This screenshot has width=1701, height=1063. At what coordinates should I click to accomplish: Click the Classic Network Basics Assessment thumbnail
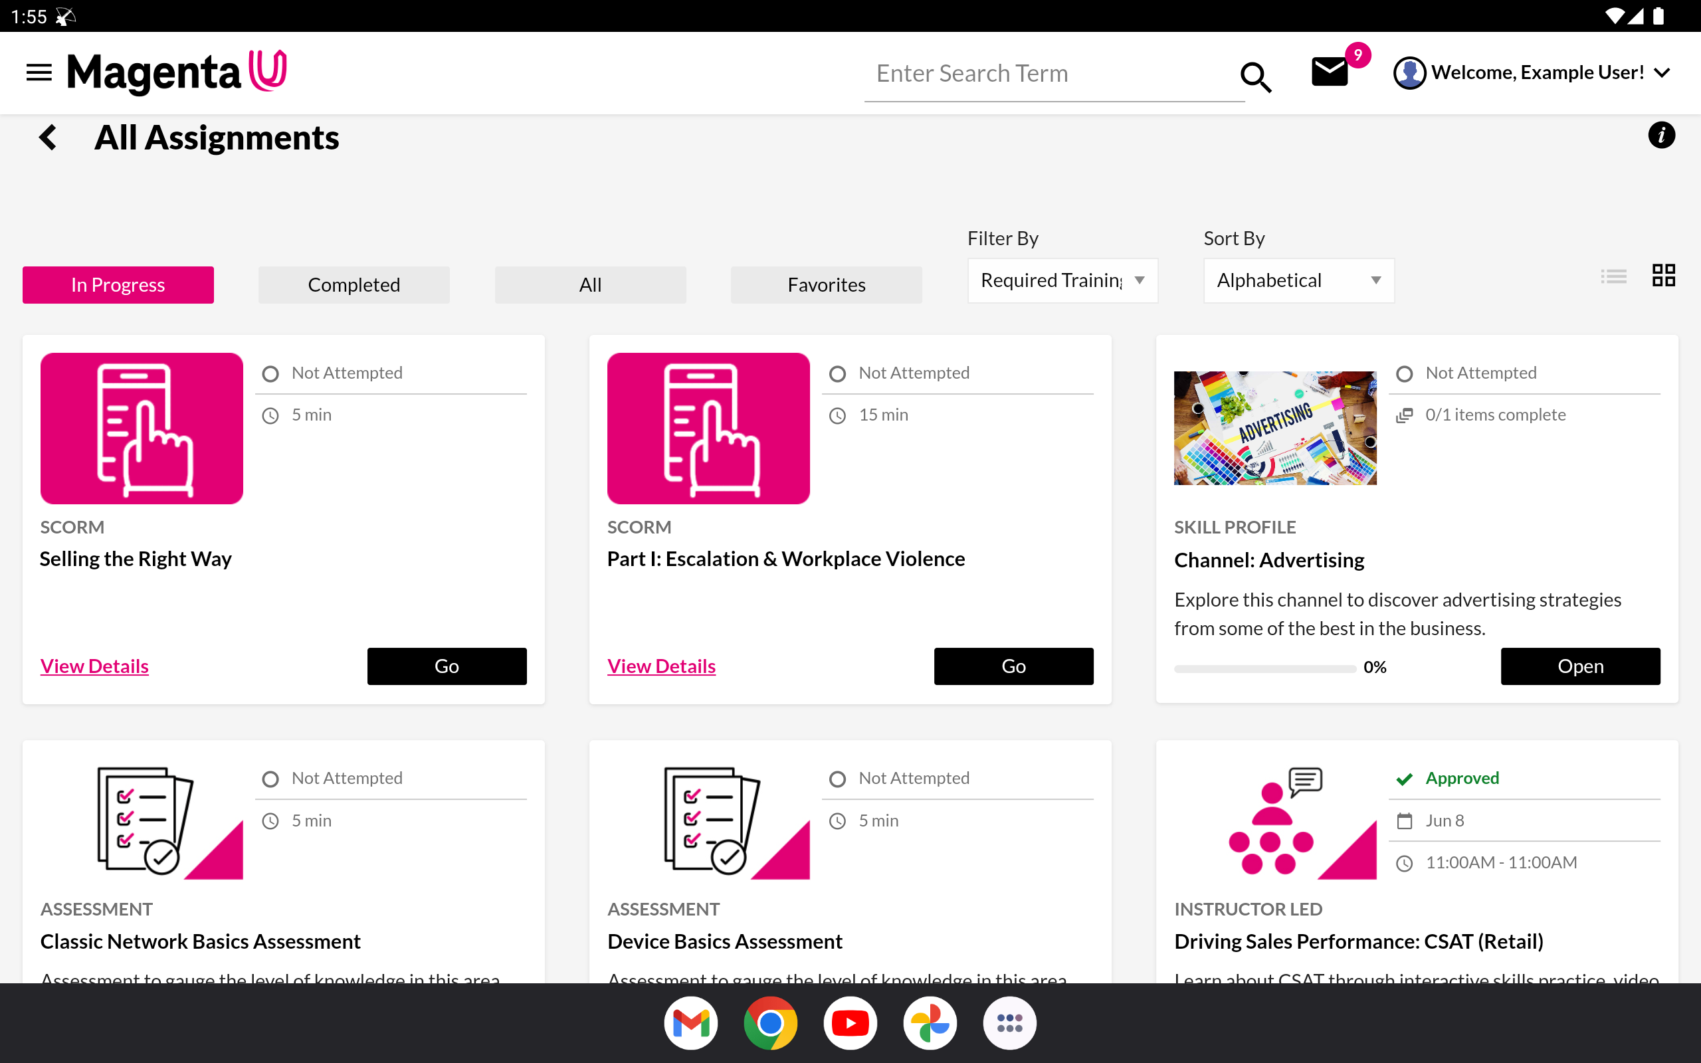[x=142, y=821]
